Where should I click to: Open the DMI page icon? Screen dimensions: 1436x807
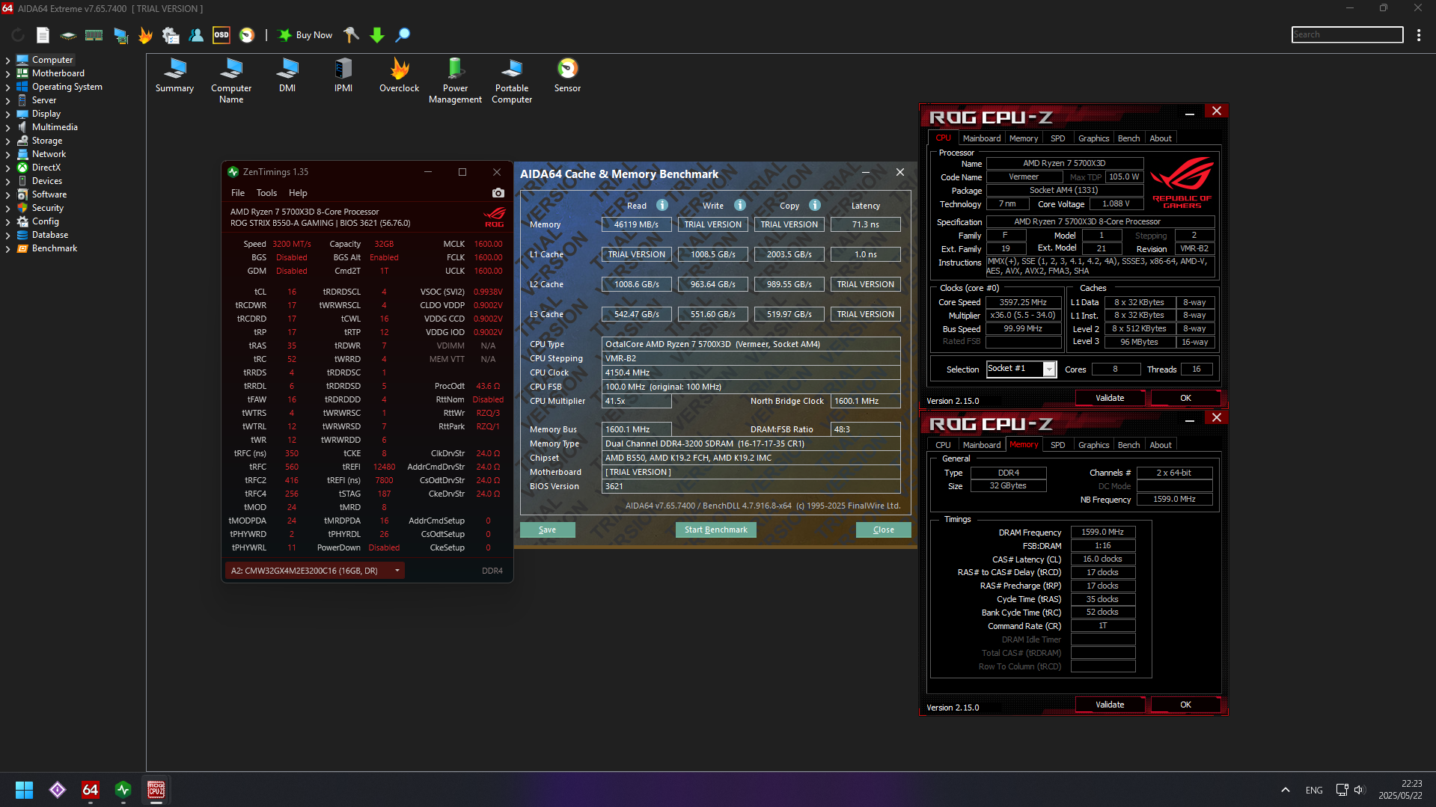[x=287, y=76]
